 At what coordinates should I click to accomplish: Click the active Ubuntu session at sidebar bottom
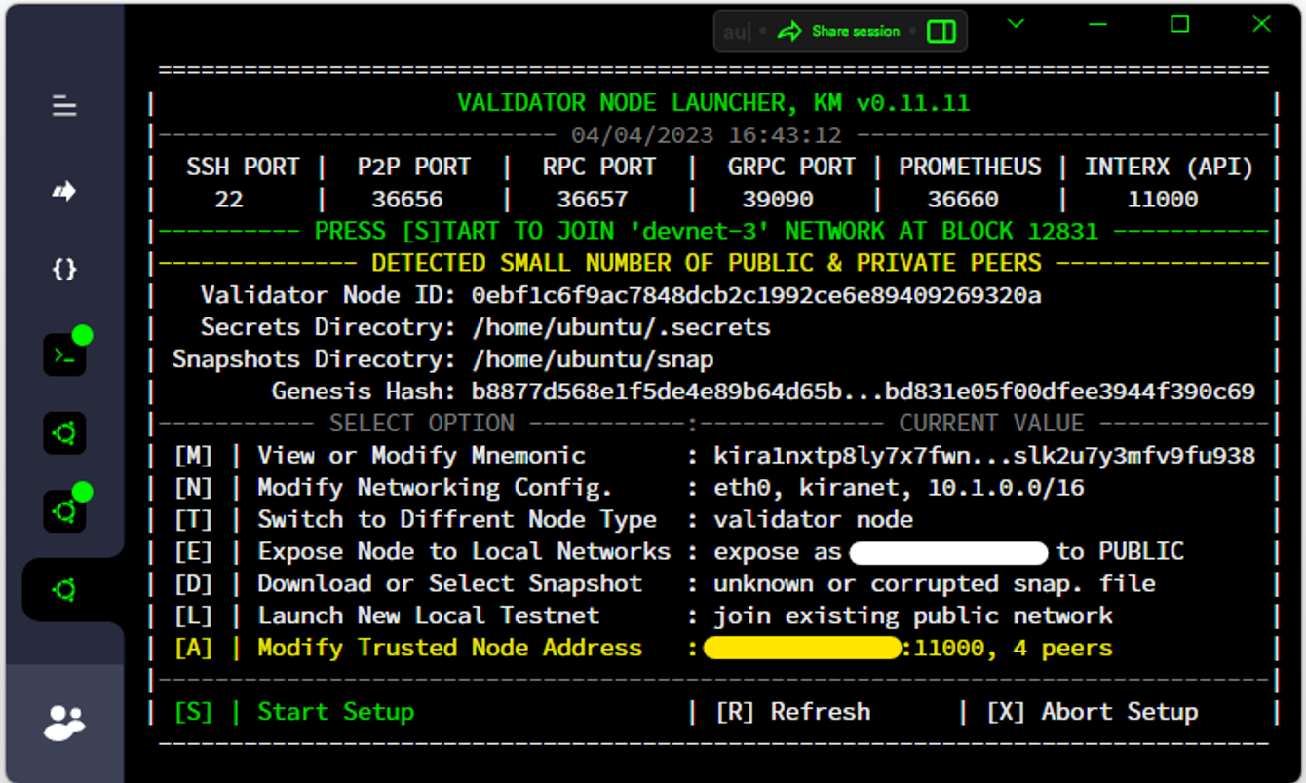64,590
